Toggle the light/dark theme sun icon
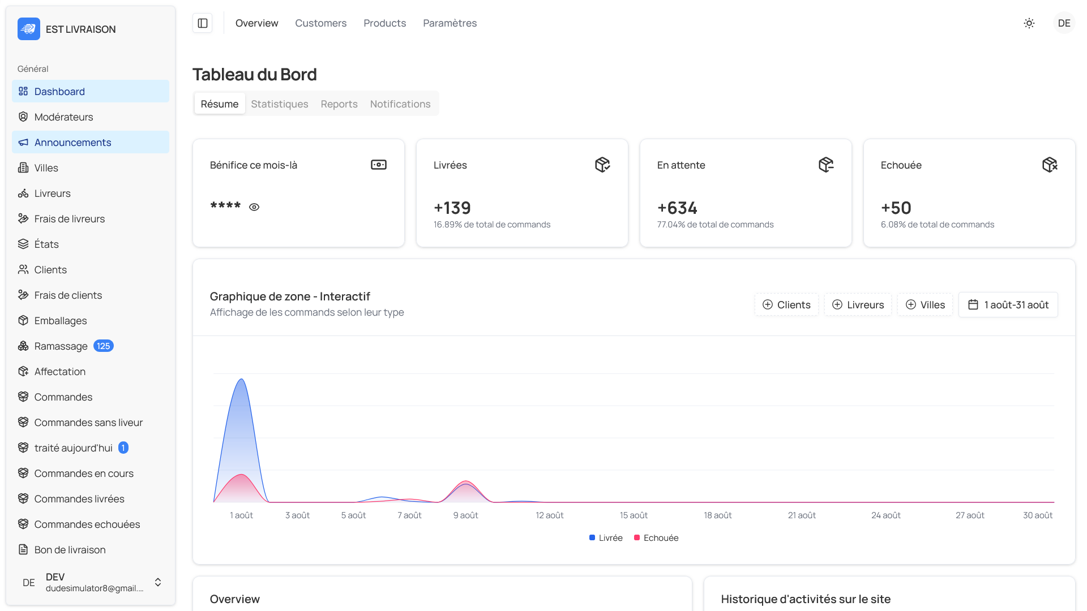 (x=1029, y=23)
